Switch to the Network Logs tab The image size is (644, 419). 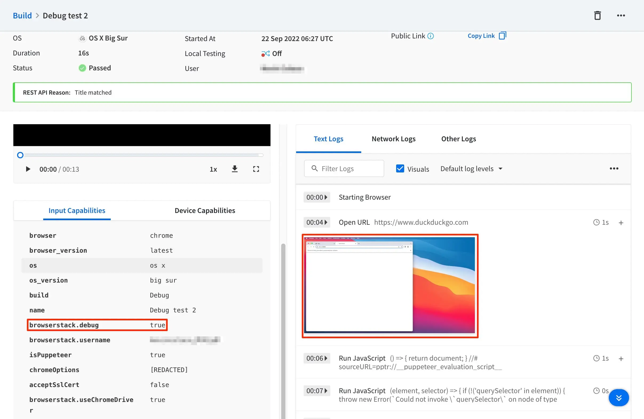pos(393,139)
